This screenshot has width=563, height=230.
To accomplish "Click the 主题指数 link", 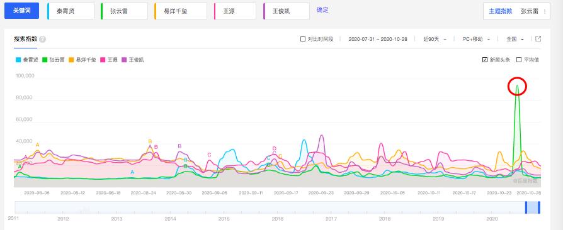I will 501,11.
